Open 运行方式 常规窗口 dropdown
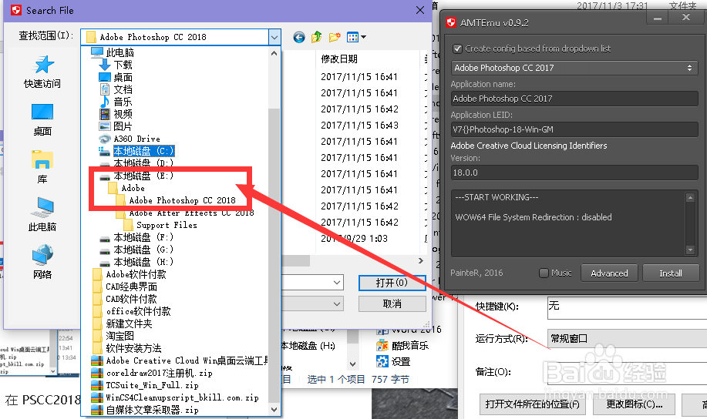This screenshot has height=419, width=707. click(627, 338)
